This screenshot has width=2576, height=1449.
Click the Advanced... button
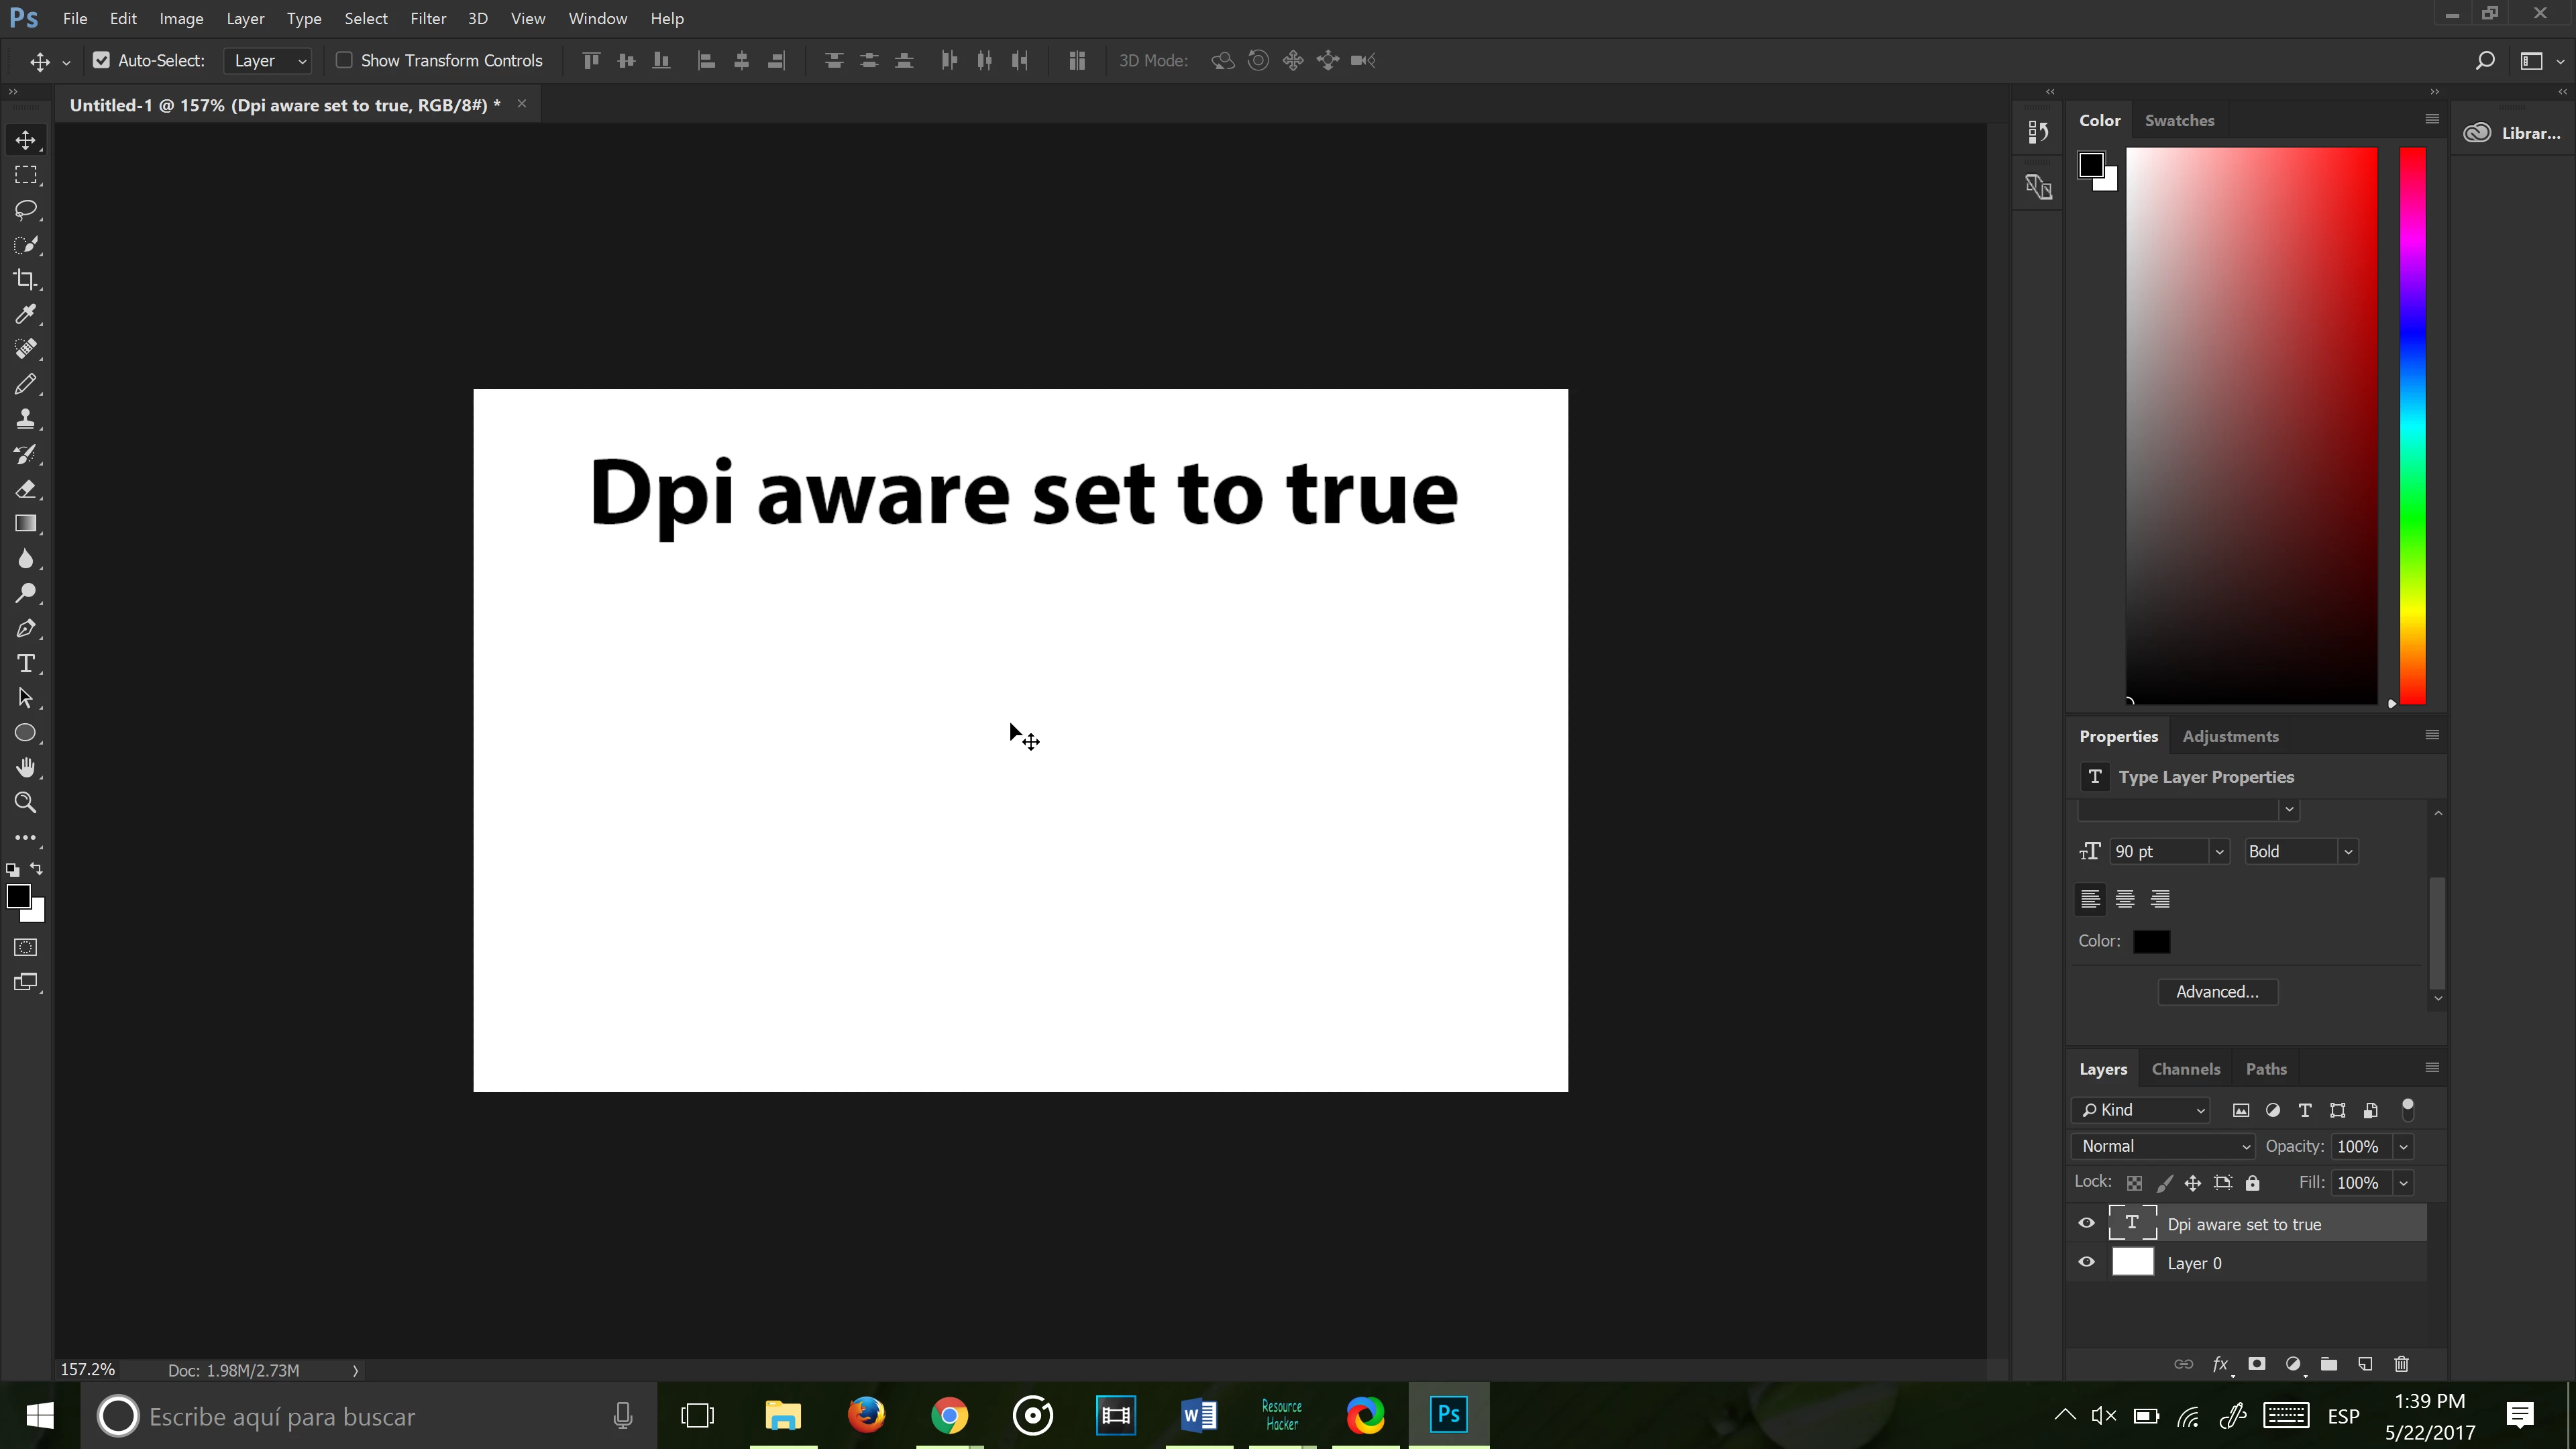[2217, 992]
